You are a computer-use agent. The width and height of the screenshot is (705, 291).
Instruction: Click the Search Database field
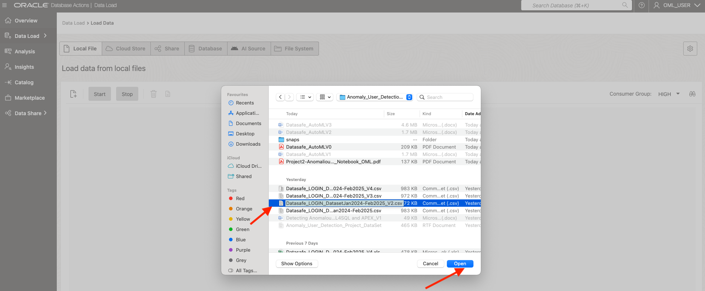(576, 5)
